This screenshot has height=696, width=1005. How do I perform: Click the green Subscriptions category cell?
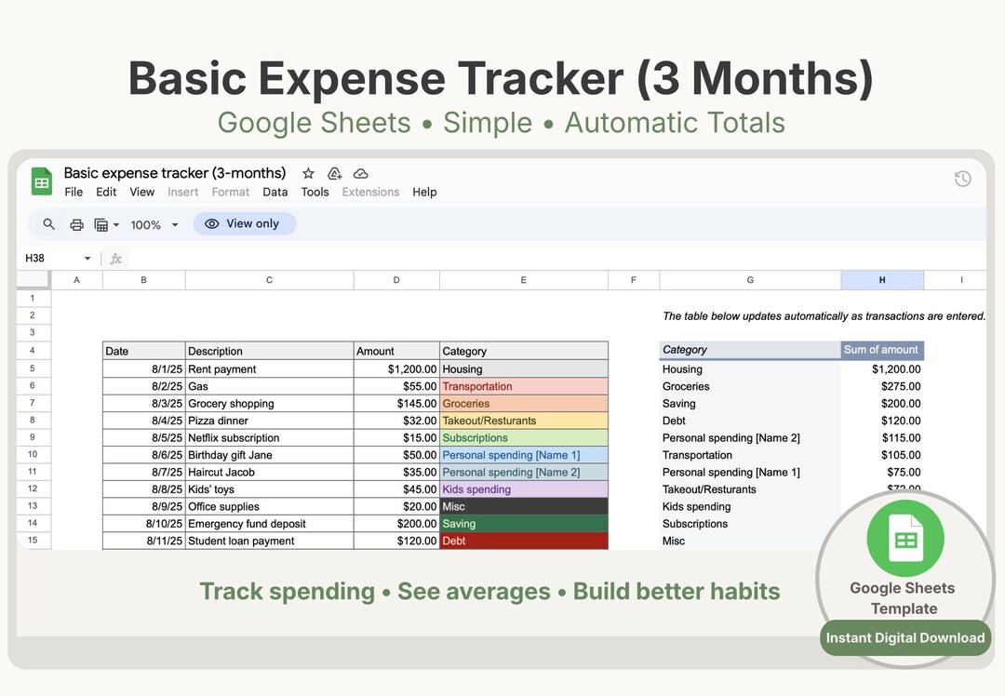click(x=524, y=437)
